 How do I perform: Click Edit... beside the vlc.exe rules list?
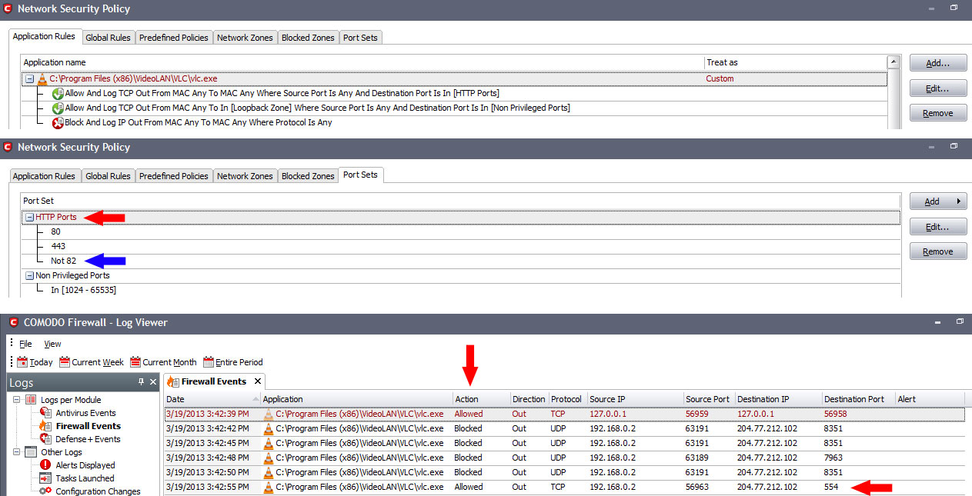(x=937, y=88)
